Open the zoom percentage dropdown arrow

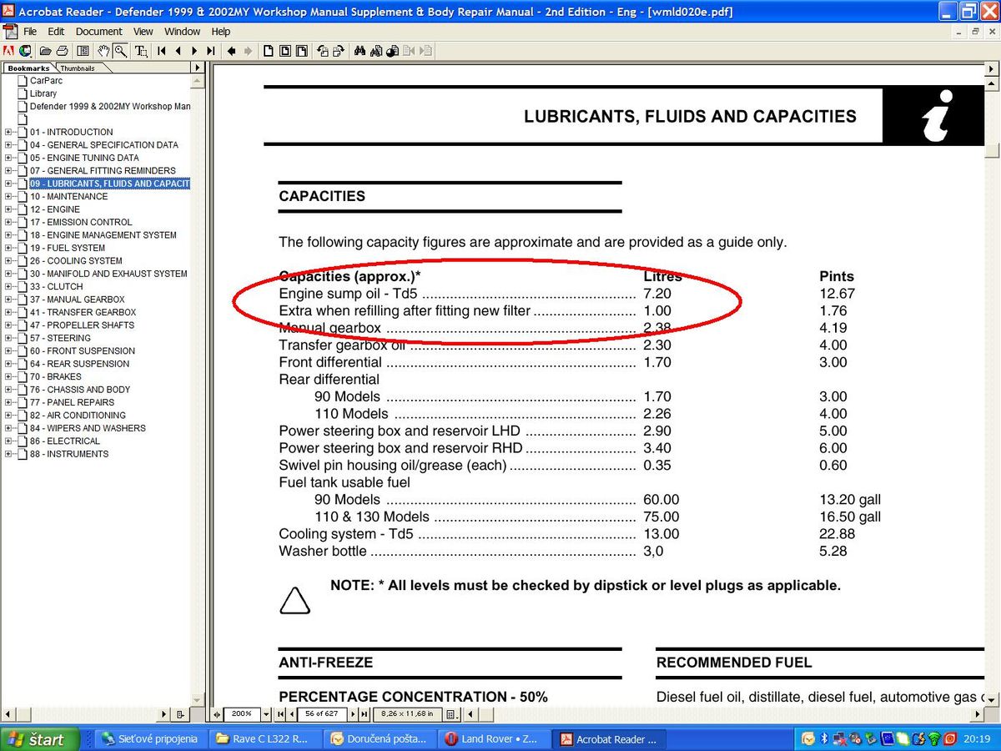click(266, 714)
